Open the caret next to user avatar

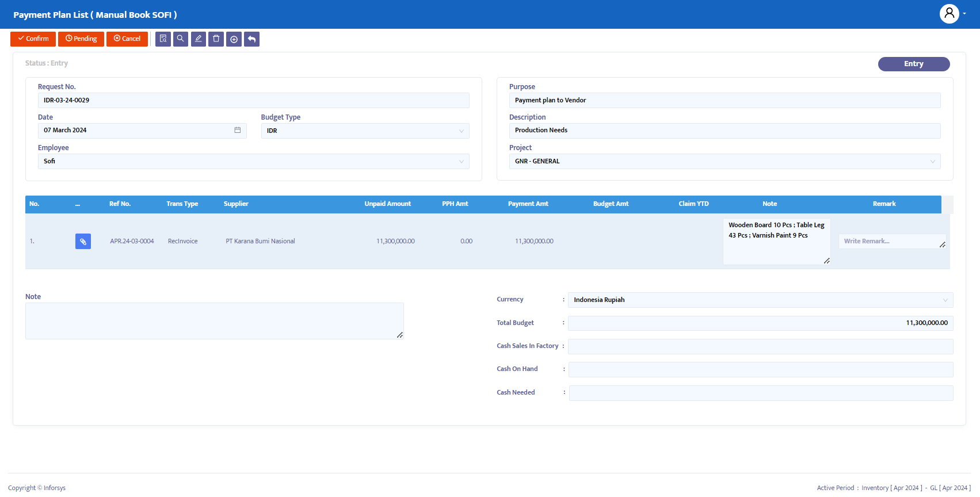[964, 13]
